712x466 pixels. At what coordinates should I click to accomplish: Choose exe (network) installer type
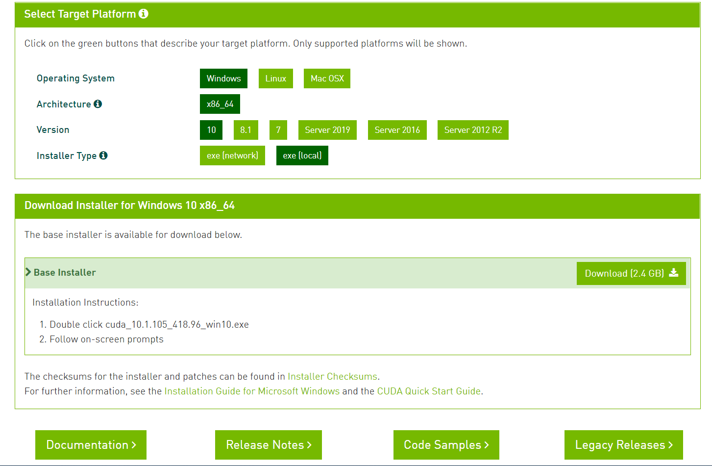pos(232,155)
